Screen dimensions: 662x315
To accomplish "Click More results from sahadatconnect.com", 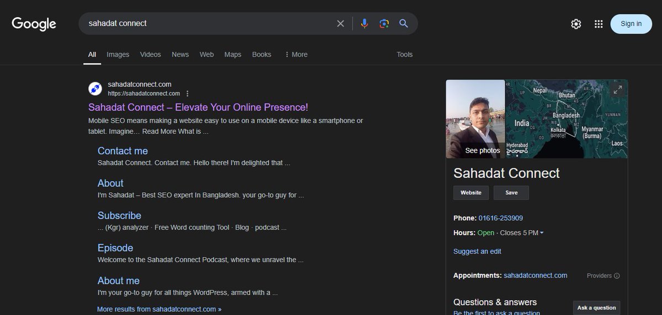I will 159,309.
